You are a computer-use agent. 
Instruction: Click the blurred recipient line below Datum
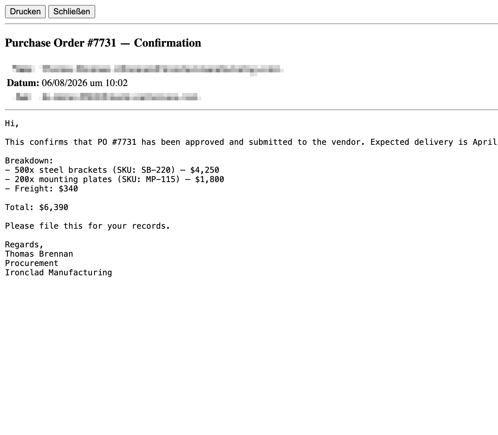[107, 97]
